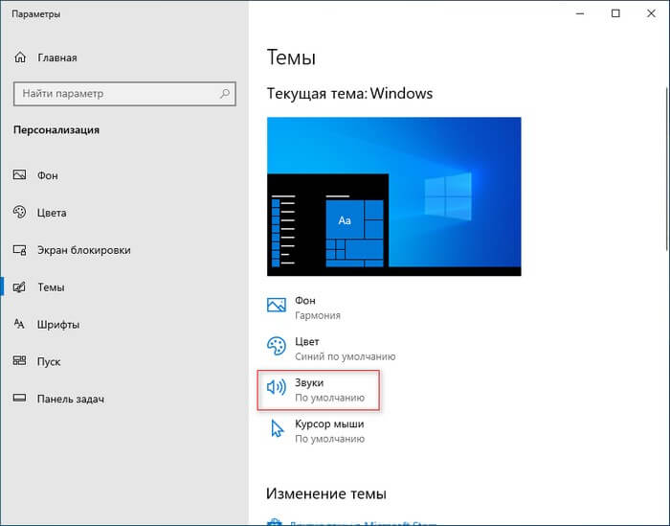Click the Home (Главная) house icon

point(20,57)
